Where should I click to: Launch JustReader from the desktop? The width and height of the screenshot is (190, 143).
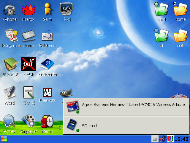(47, 64)
